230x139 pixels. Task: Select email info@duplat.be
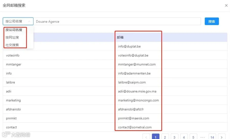(x=129, y=46)
